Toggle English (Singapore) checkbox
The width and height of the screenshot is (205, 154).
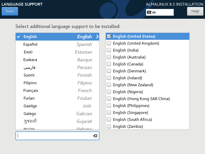pyautogui.click(x=109, y=112)
